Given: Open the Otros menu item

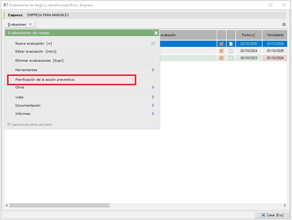Looking at the screenshot, I should pos(20,87).
